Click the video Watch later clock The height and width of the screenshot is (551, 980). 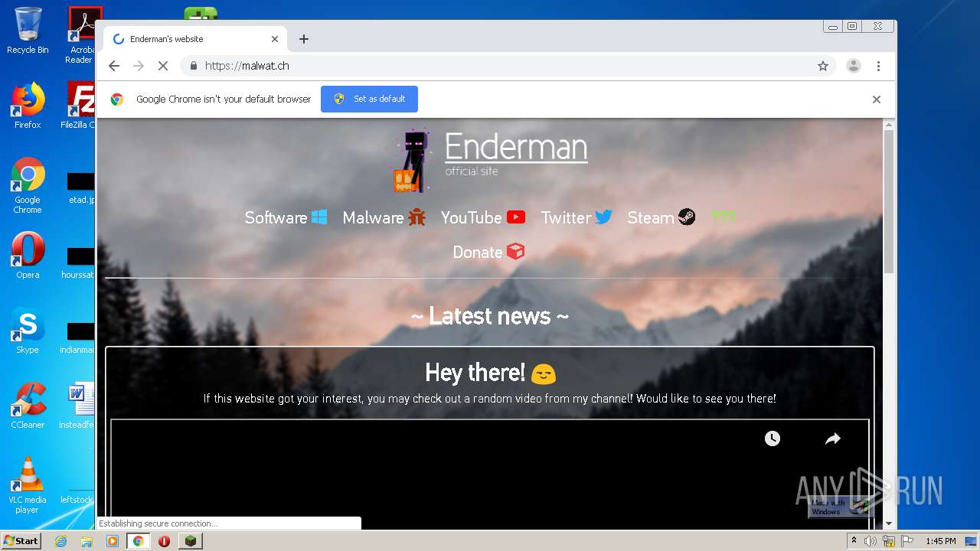[x=773, y=439]
